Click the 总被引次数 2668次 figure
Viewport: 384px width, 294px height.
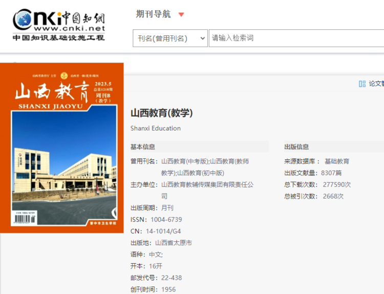(x=333, y=196)
